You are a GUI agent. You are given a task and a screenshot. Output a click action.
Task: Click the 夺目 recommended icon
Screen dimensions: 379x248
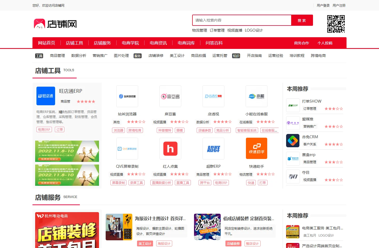click(293, 176)
